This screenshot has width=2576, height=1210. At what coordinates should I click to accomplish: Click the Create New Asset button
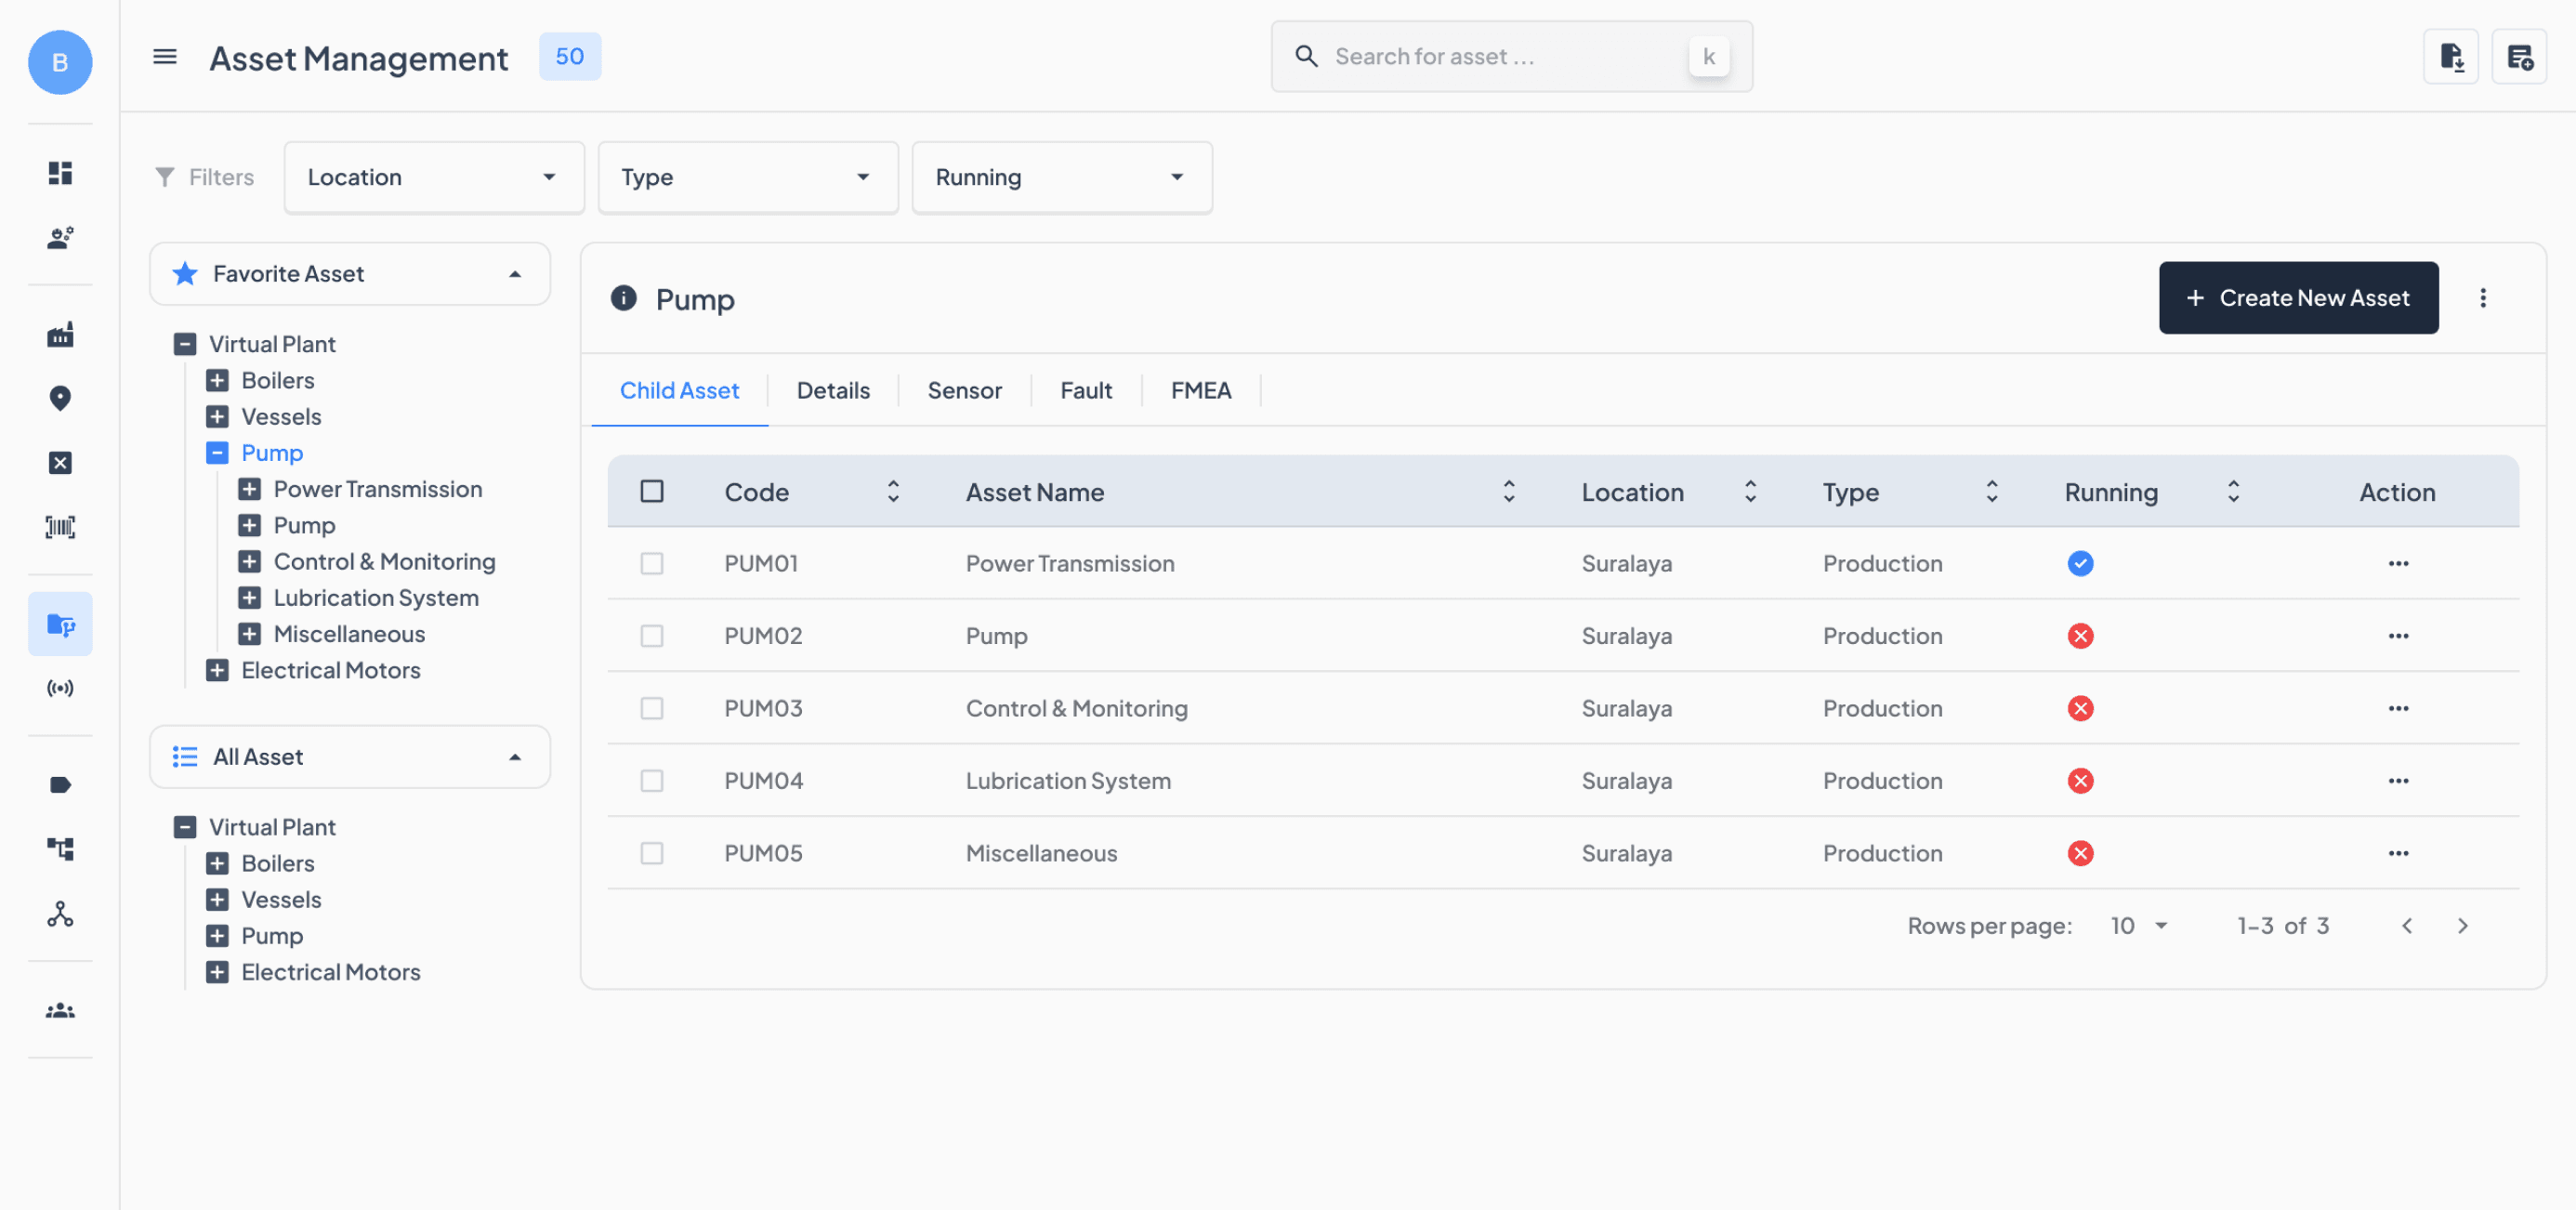tap(2297, 298)
